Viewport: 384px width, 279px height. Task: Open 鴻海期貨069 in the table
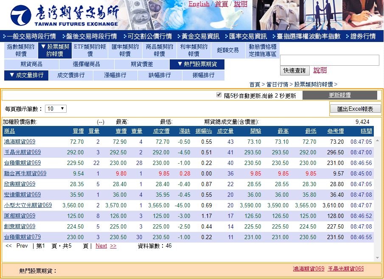[20, 142]
